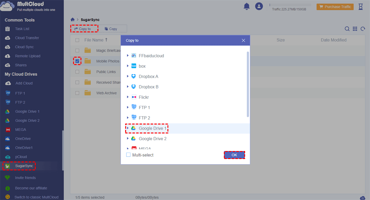Close the Copy to dialog
370x200 pixels.
(x=243, y=40)
